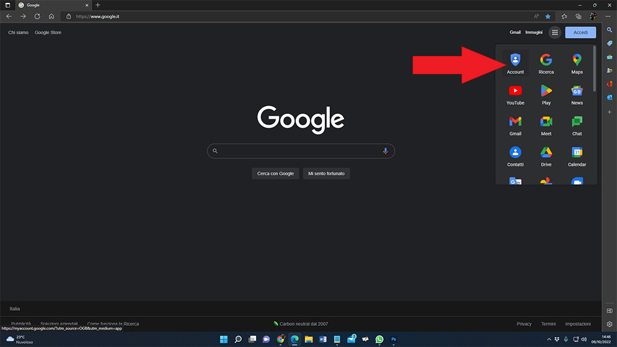Viewport: 617px width, 347px height.
Task: Sign in with the Accedi button
Action: point(580,33)
